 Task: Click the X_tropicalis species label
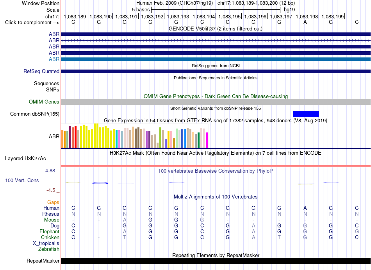click(x=46, y=243)
